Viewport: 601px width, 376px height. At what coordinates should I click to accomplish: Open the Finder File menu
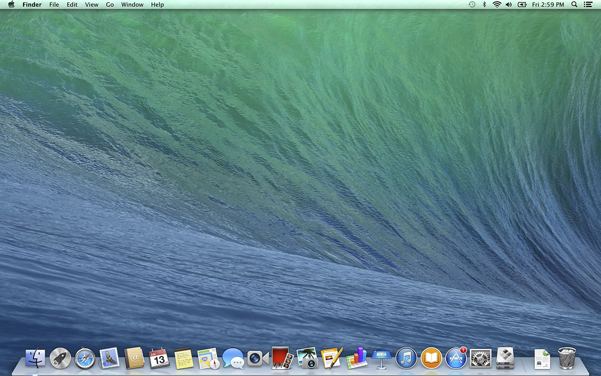tap(54, 5)
